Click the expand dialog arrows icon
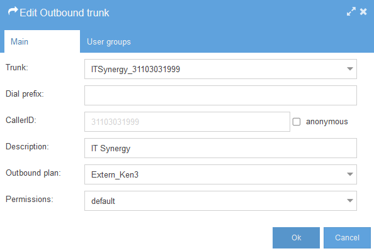This screenshot has width=374, height=251. coord(351,11)
